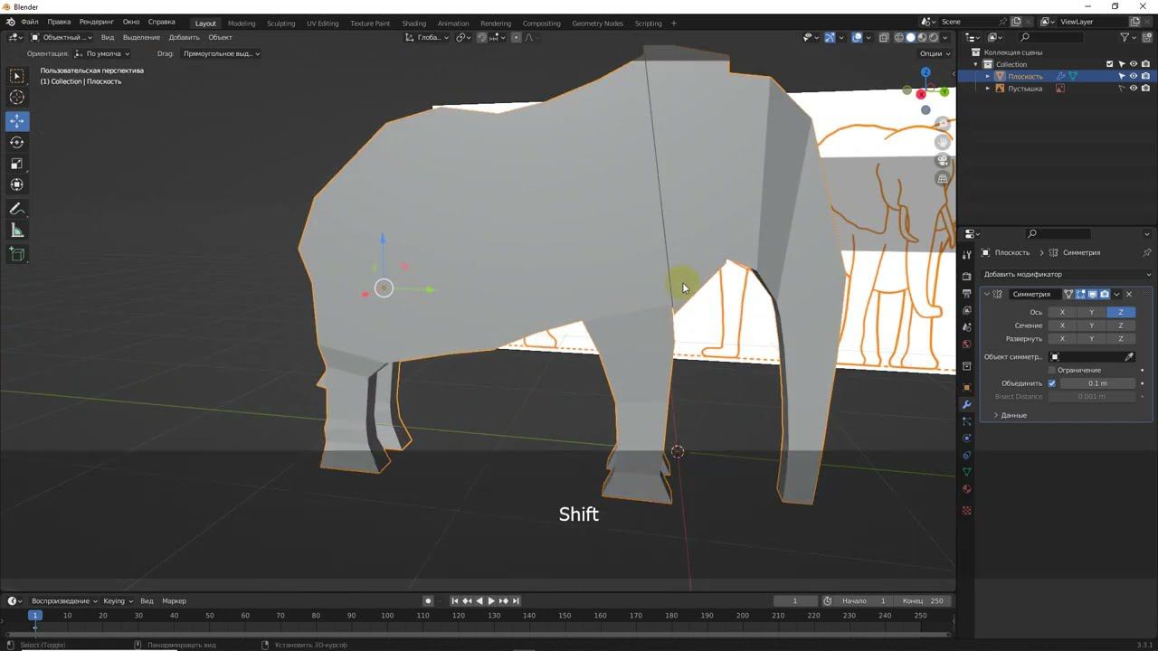Open the Object Data green triangle tab
Viewport: 1158px width, 651px height.
tap(966, 472)
